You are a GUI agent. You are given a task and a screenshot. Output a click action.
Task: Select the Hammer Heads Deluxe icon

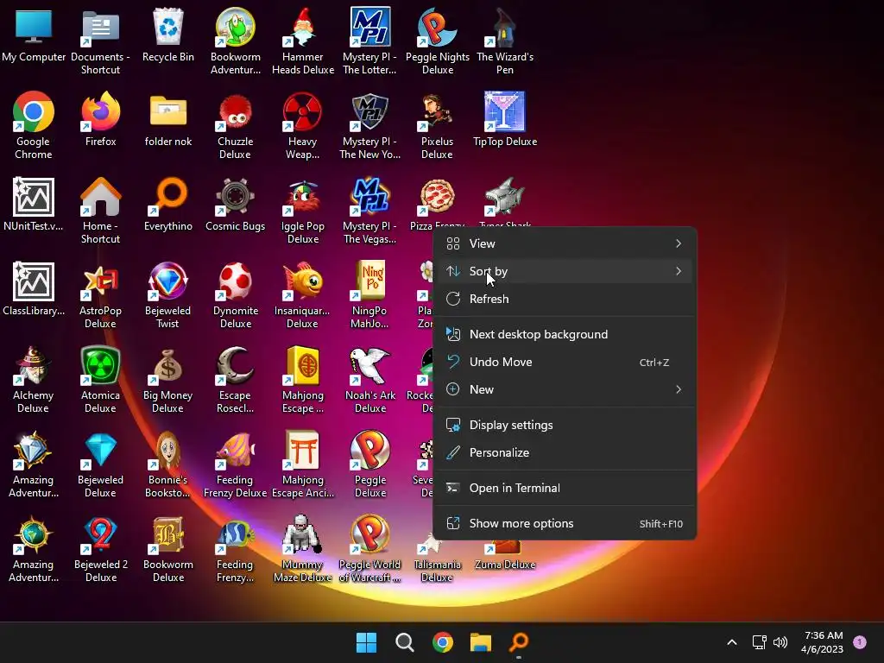pyautogui.click(x=303, y=41)
